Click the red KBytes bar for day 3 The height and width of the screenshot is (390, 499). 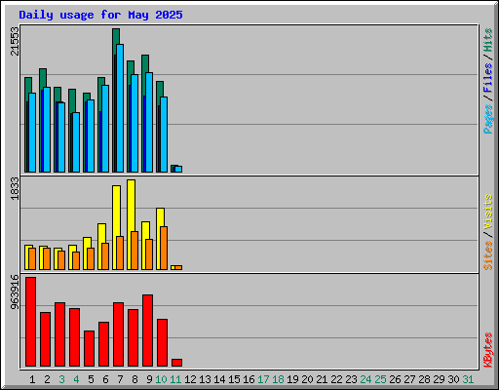click(60, 334)
